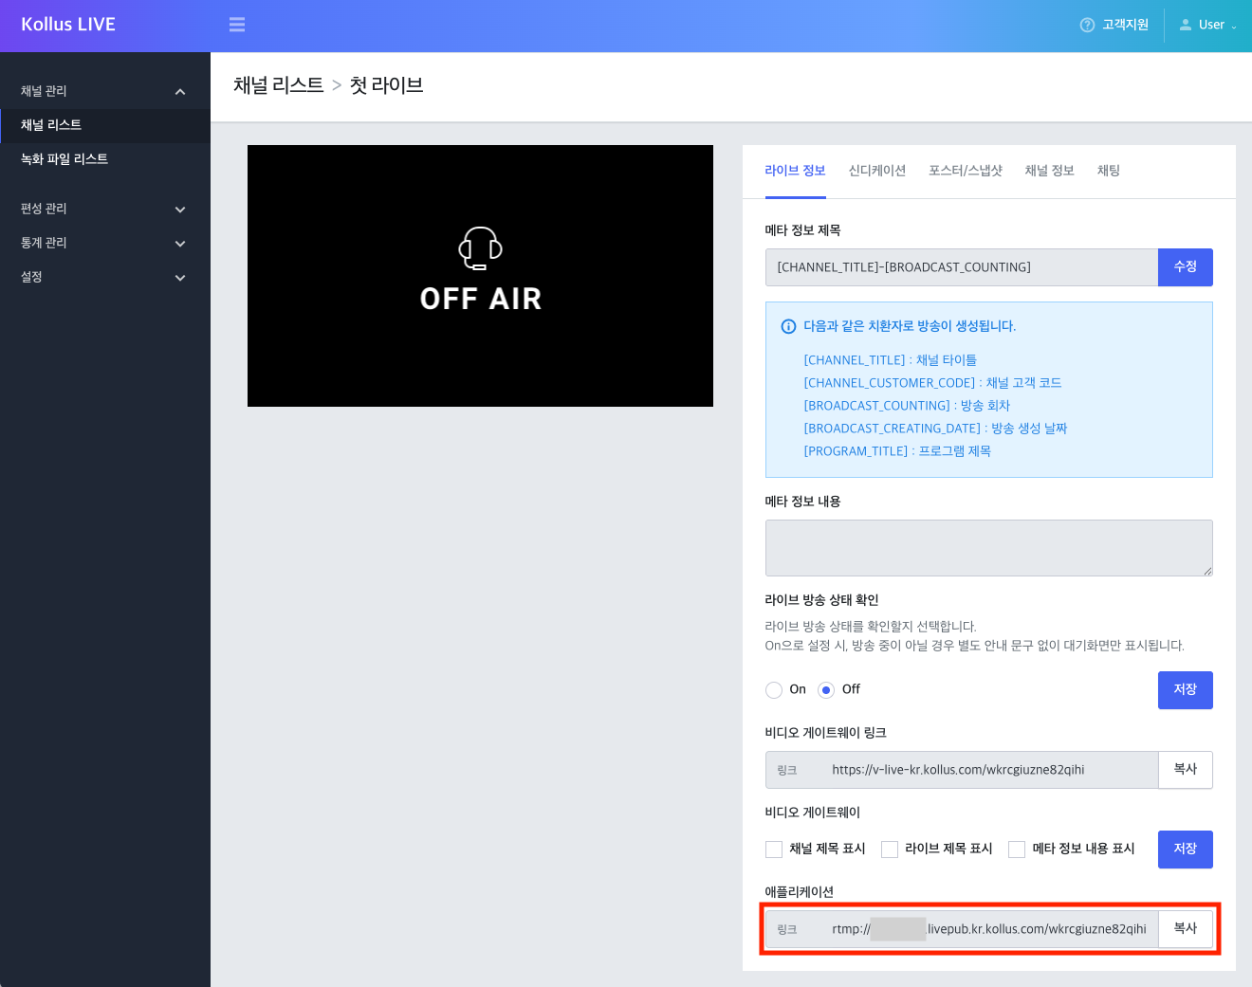1252x987 pixels.
Task: Check the 메타 정보 내용 표시 option
Action: click(1017, 849)
